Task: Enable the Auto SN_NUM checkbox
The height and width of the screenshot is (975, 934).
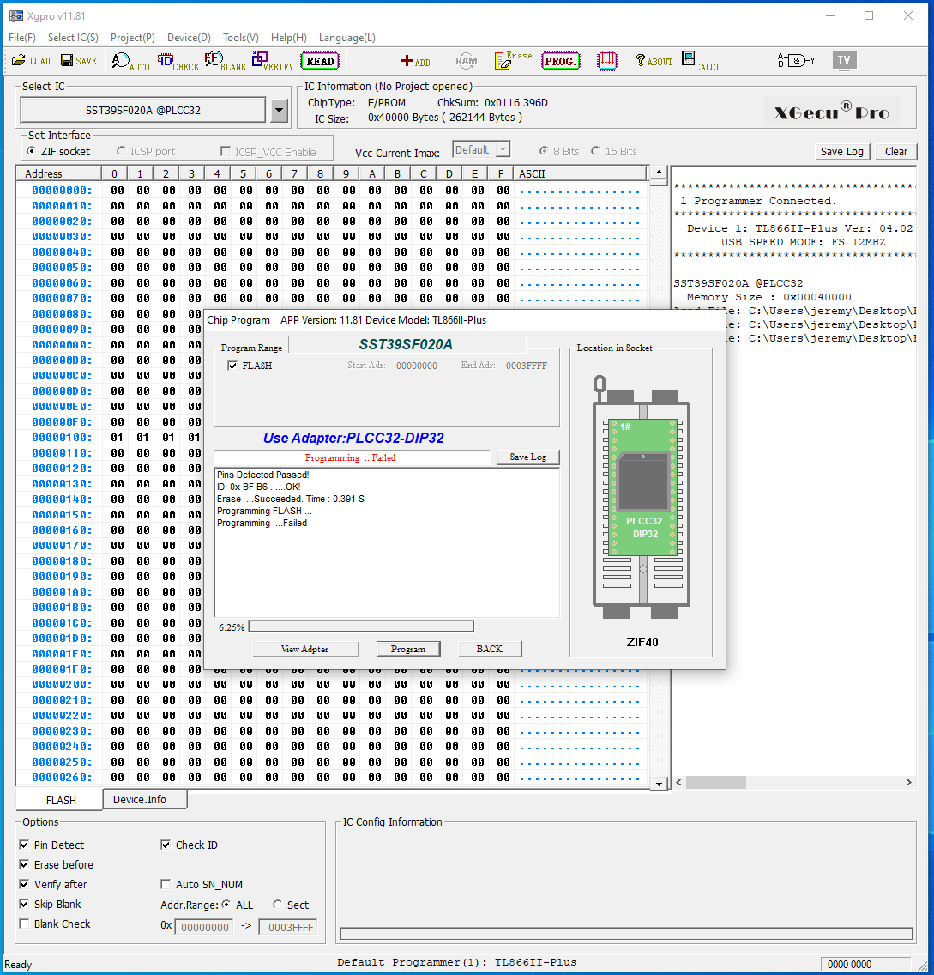Action: [166, 884]
